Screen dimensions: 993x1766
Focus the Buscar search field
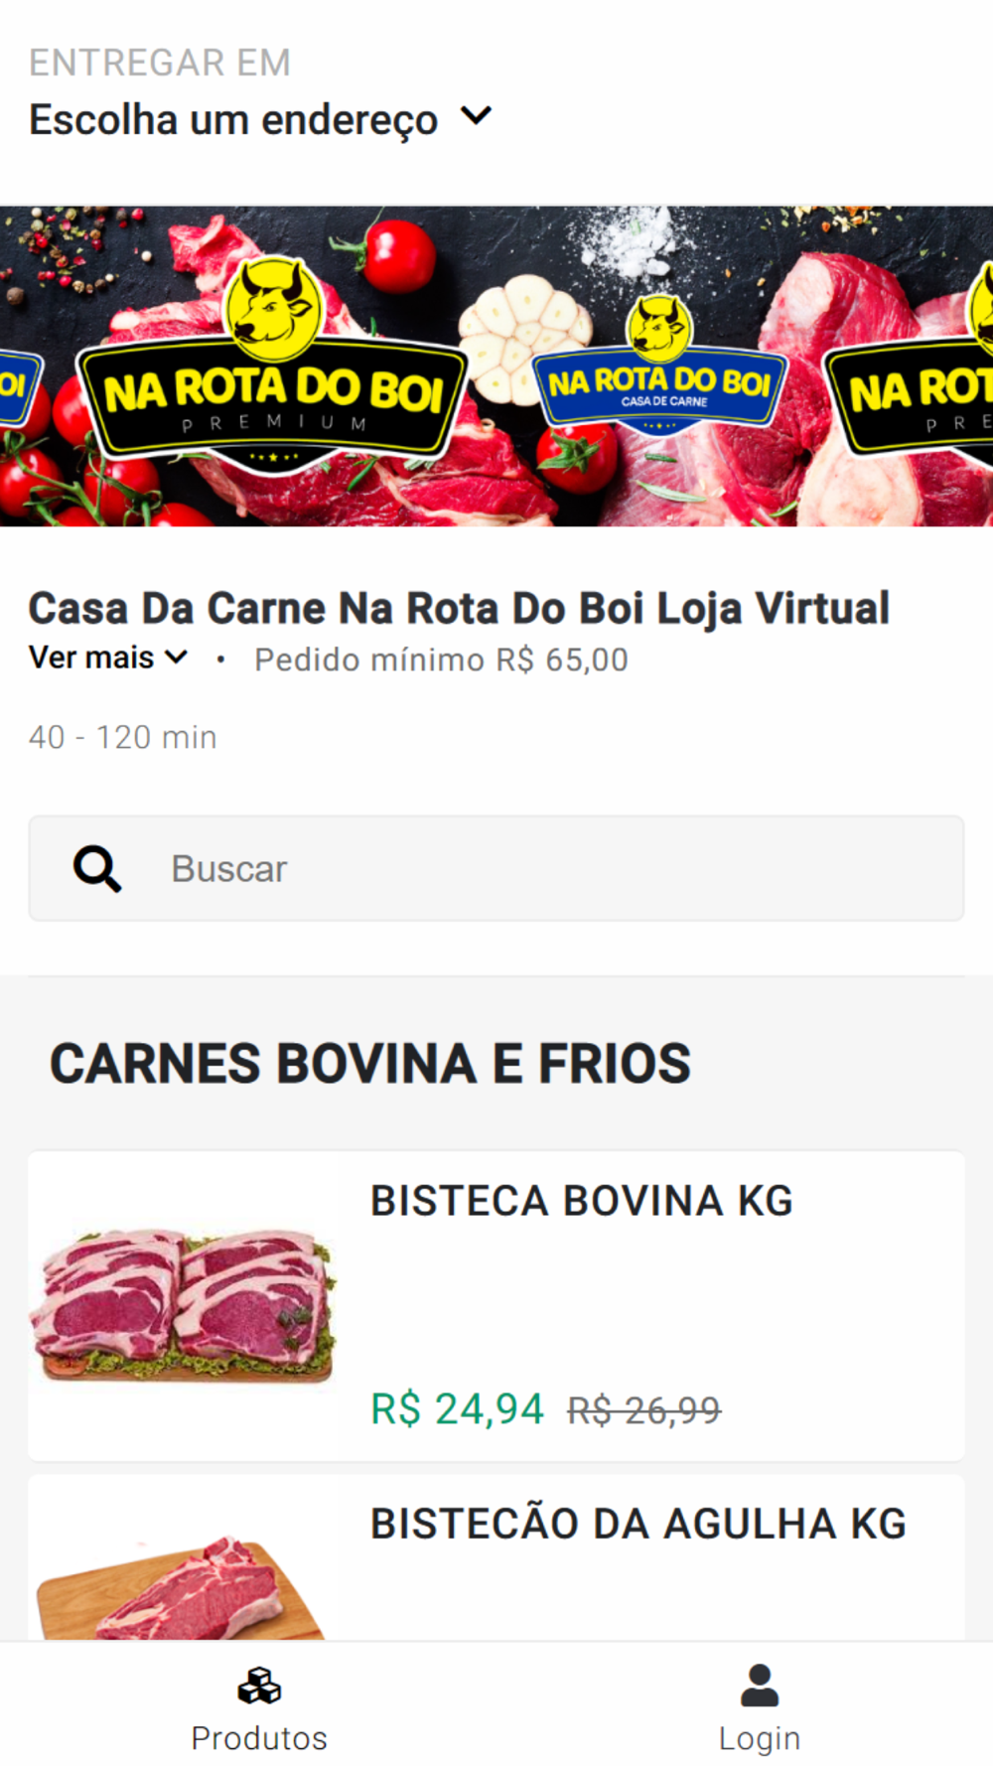[496, 868]
